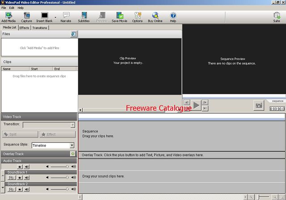Click the Overlay Track header label

(x=13, y=154)
